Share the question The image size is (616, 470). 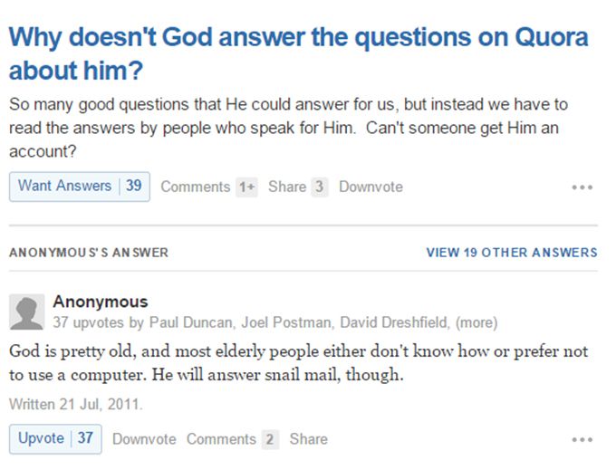[298, 187]
